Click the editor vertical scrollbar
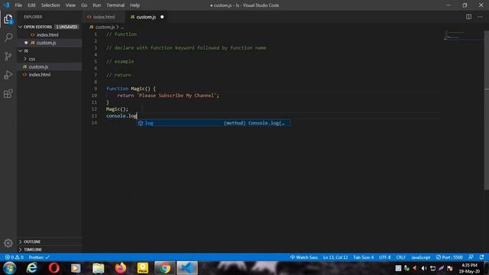 pos(487,110)
